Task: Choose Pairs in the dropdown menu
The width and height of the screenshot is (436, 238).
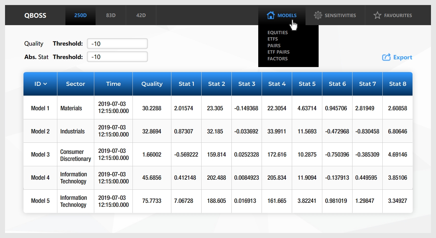Action: coord(274,46)
